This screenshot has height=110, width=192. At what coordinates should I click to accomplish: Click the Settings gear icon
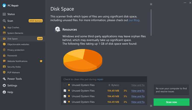pos(4,86)
